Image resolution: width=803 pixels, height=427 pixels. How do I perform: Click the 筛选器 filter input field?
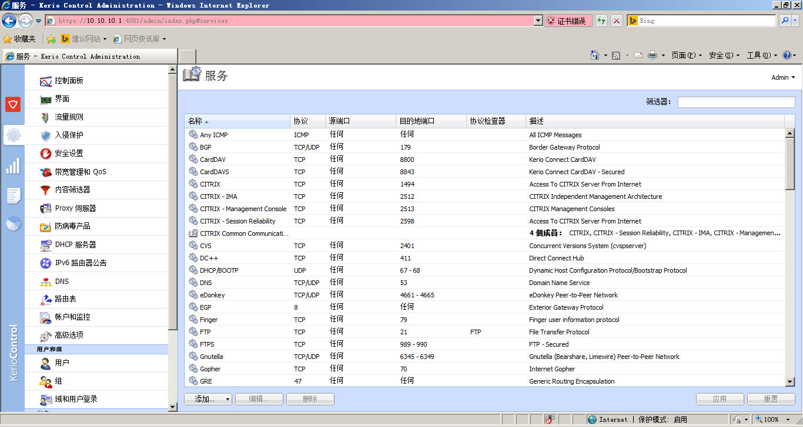736,102
